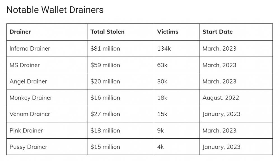
Task: Click the MS Drainer row name
Action: click(x=25, y=65)
